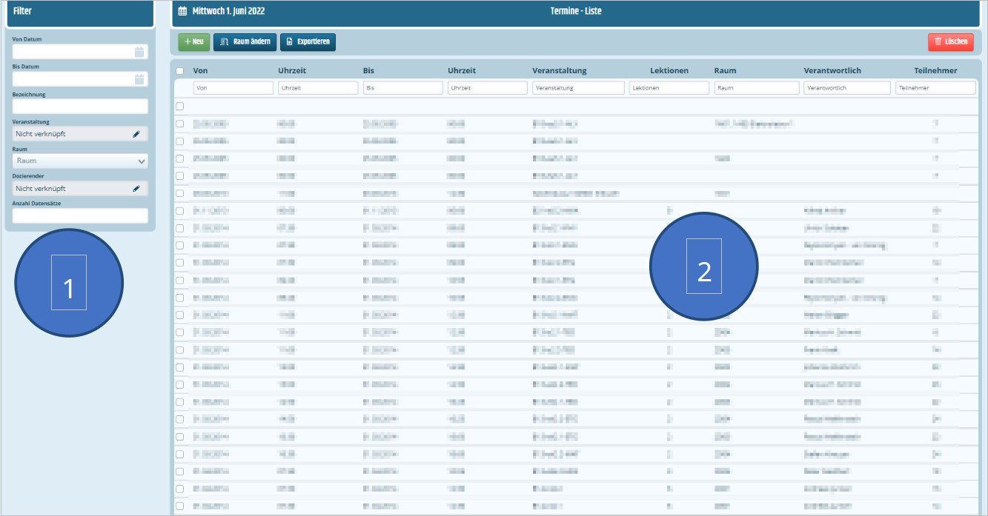Sort by the Verantwortlich column header
The height and width of the screenshot is (516, 988).
tap(832, 70)
